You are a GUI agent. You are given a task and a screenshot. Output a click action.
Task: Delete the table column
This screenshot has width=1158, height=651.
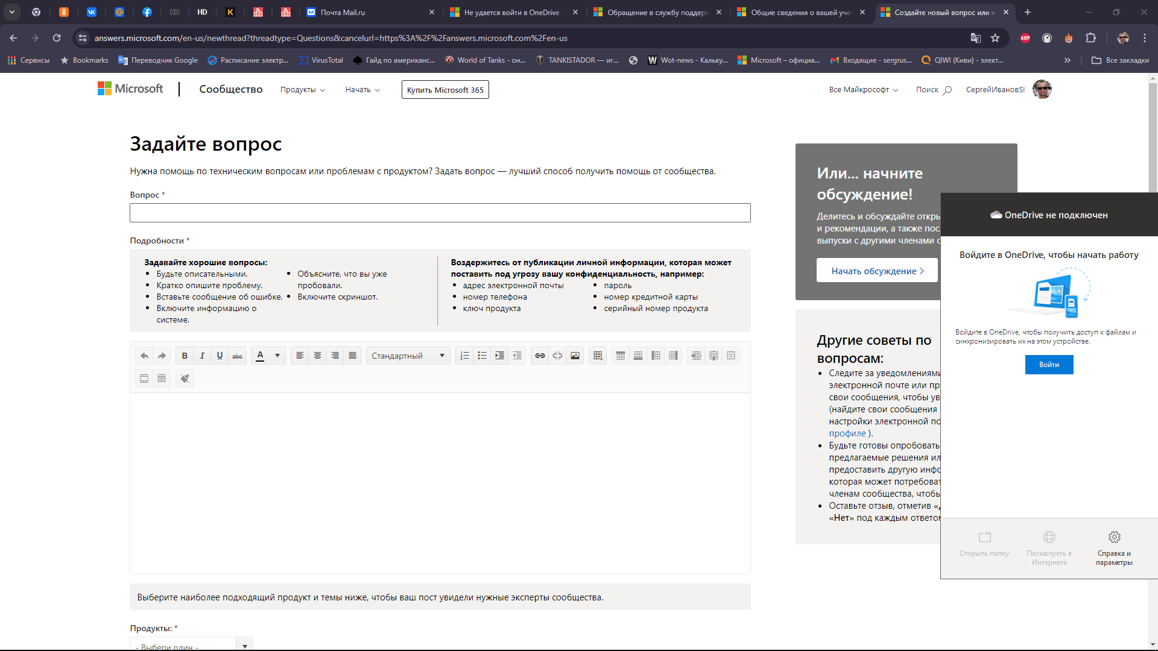click(713, 356)
